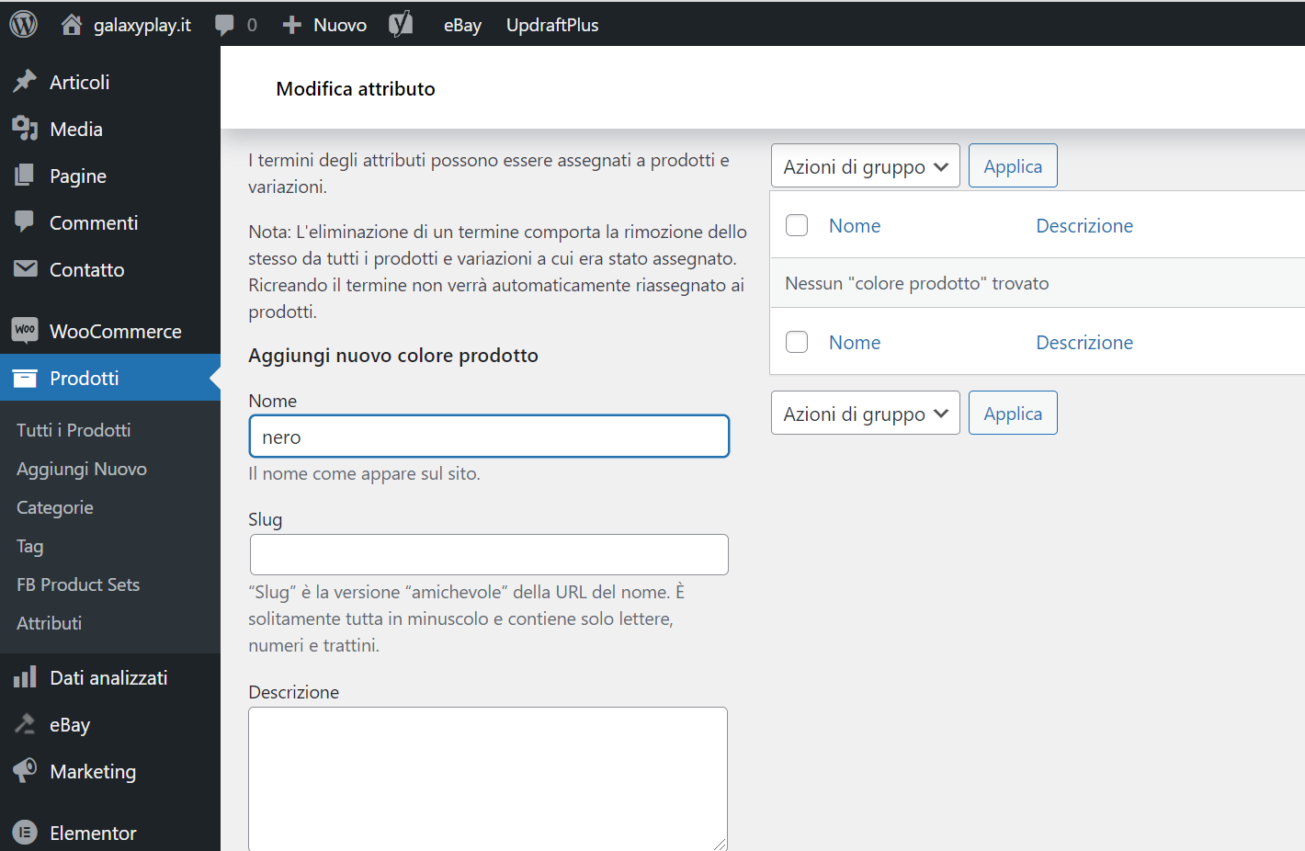Open the Attributi submenu item
The width and height of the screenshot is (1305, 851).
pyautogui.click(x=50, y=623)
